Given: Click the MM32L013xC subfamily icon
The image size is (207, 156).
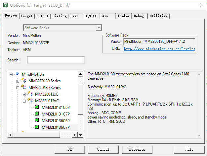Looking at the screenshot, I should point(30,101).
